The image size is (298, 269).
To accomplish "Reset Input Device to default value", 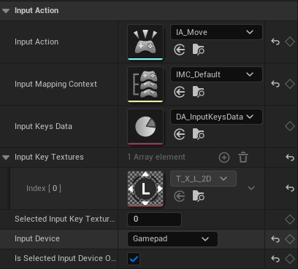I will (x=275, y=239).
